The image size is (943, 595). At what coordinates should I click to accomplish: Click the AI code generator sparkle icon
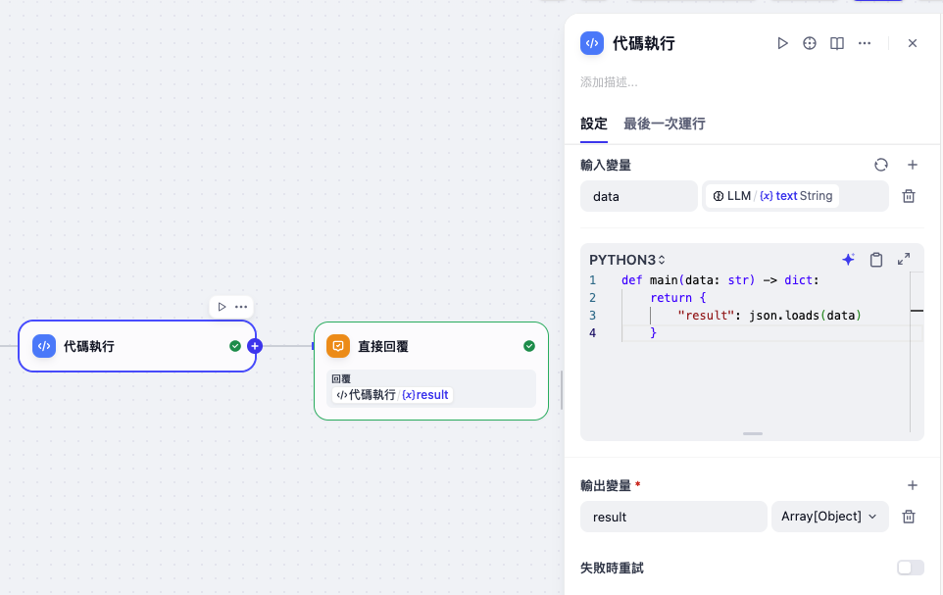(849, 260)
